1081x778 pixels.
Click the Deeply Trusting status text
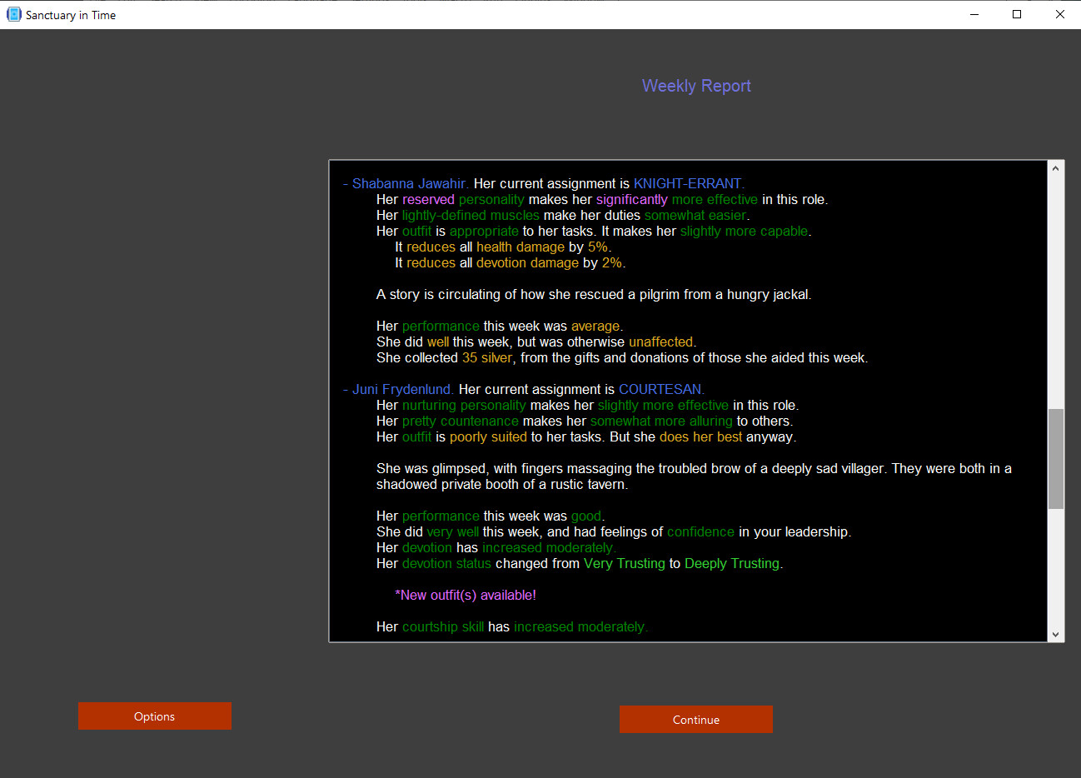[x=731, y=563]
